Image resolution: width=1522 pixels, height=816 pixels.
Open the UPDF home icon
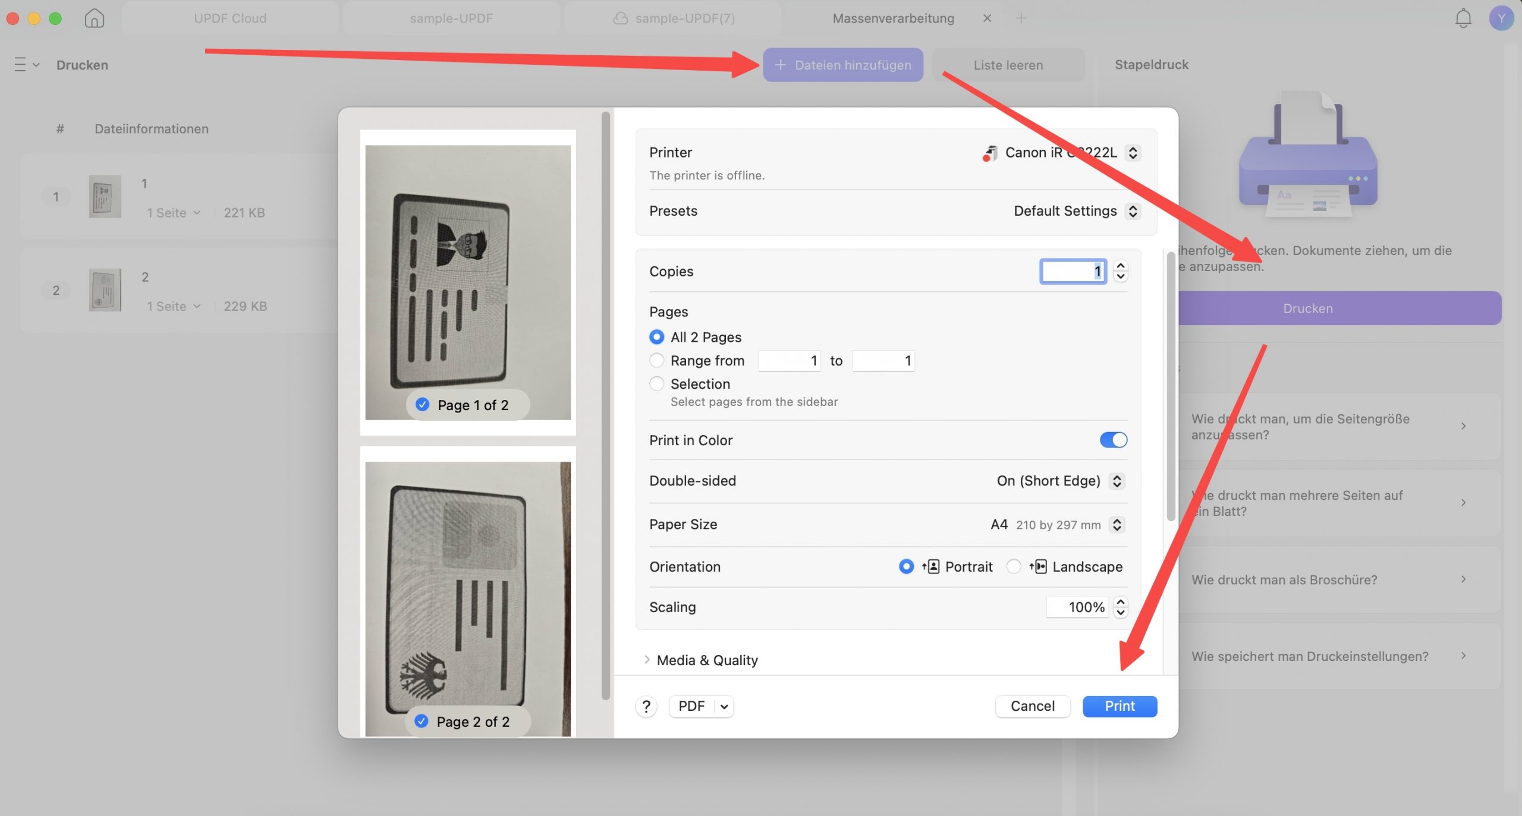click(94, 18)
